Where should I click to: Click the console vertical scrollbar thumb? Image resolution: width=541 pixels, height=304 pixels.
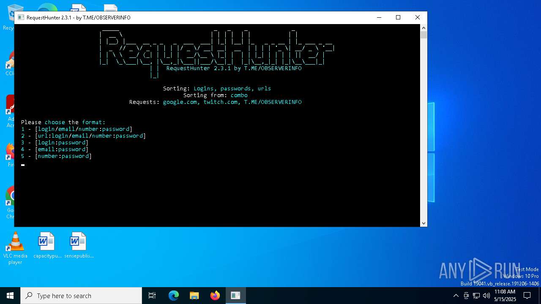[424, 35]
